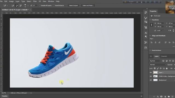
Task: Click the align vertical centers icon
Action: click(170, 42)
